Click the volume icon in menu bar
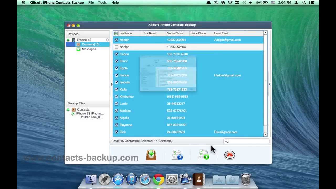Image resolution: width=336 pixels, height=189 pixels. (250, 3)
